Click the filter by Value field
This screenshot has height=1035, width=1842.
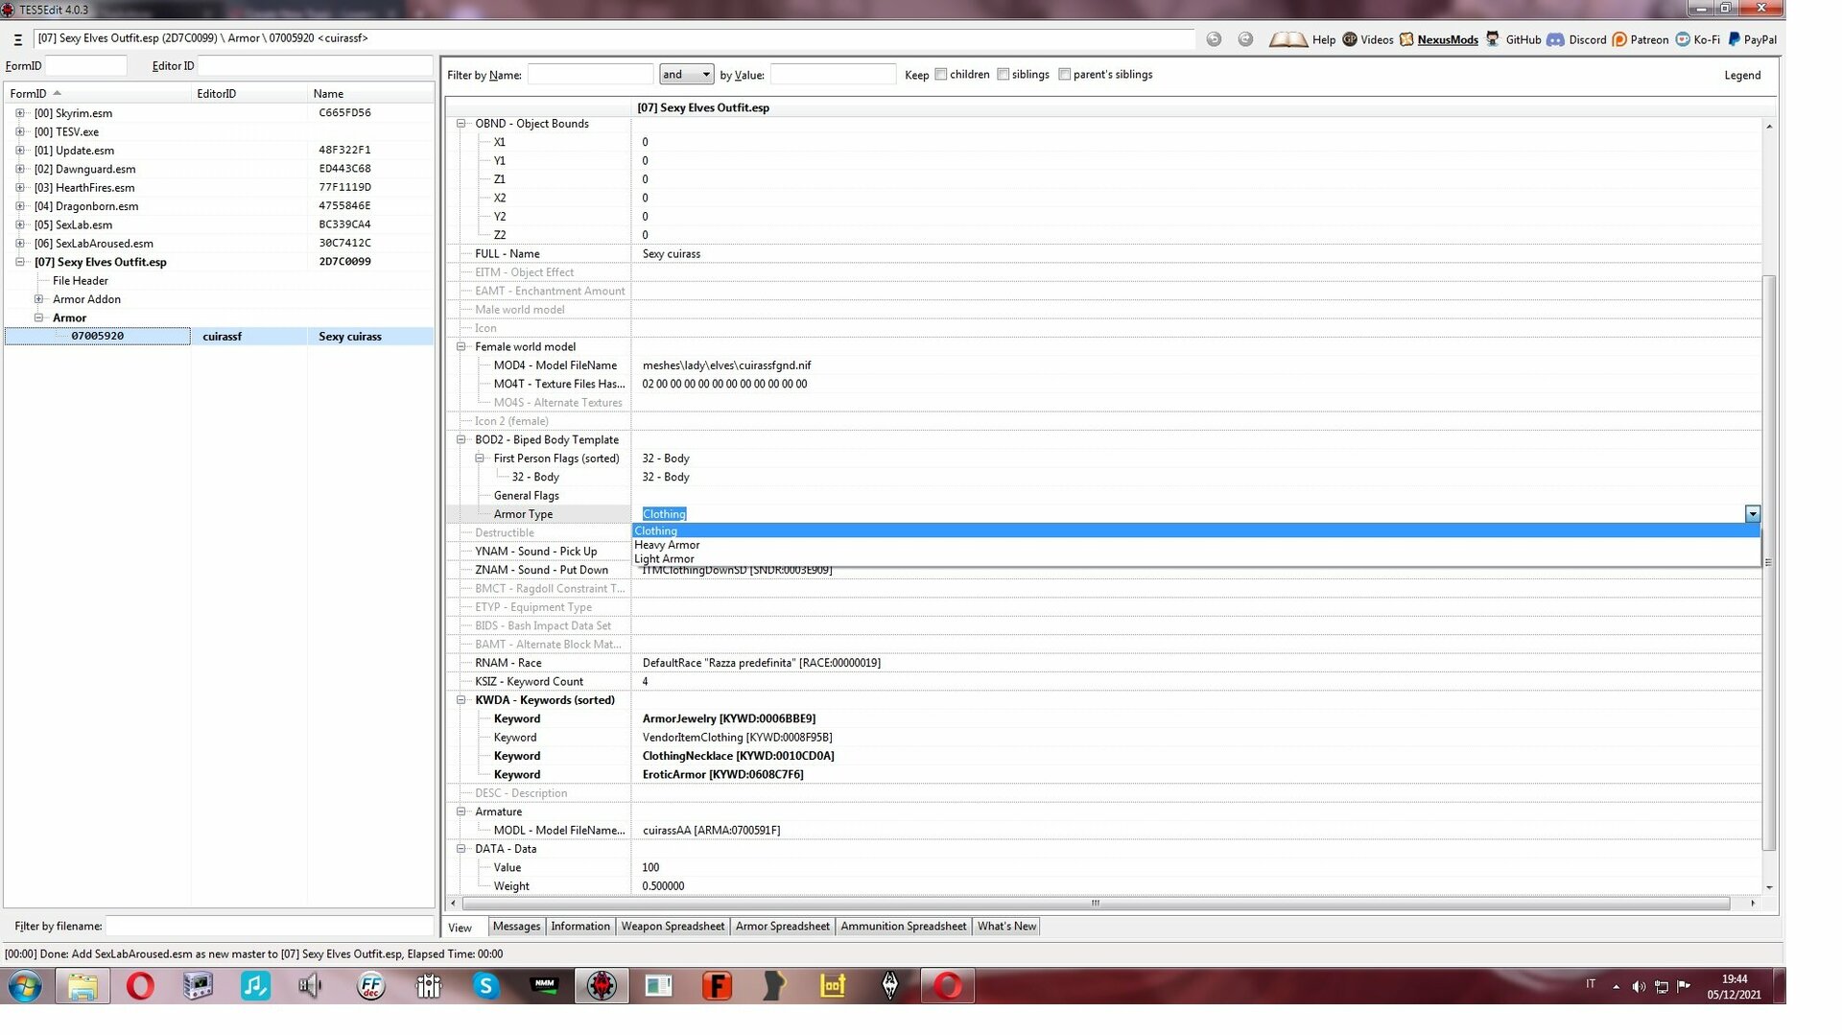click(x=833, y=75)
